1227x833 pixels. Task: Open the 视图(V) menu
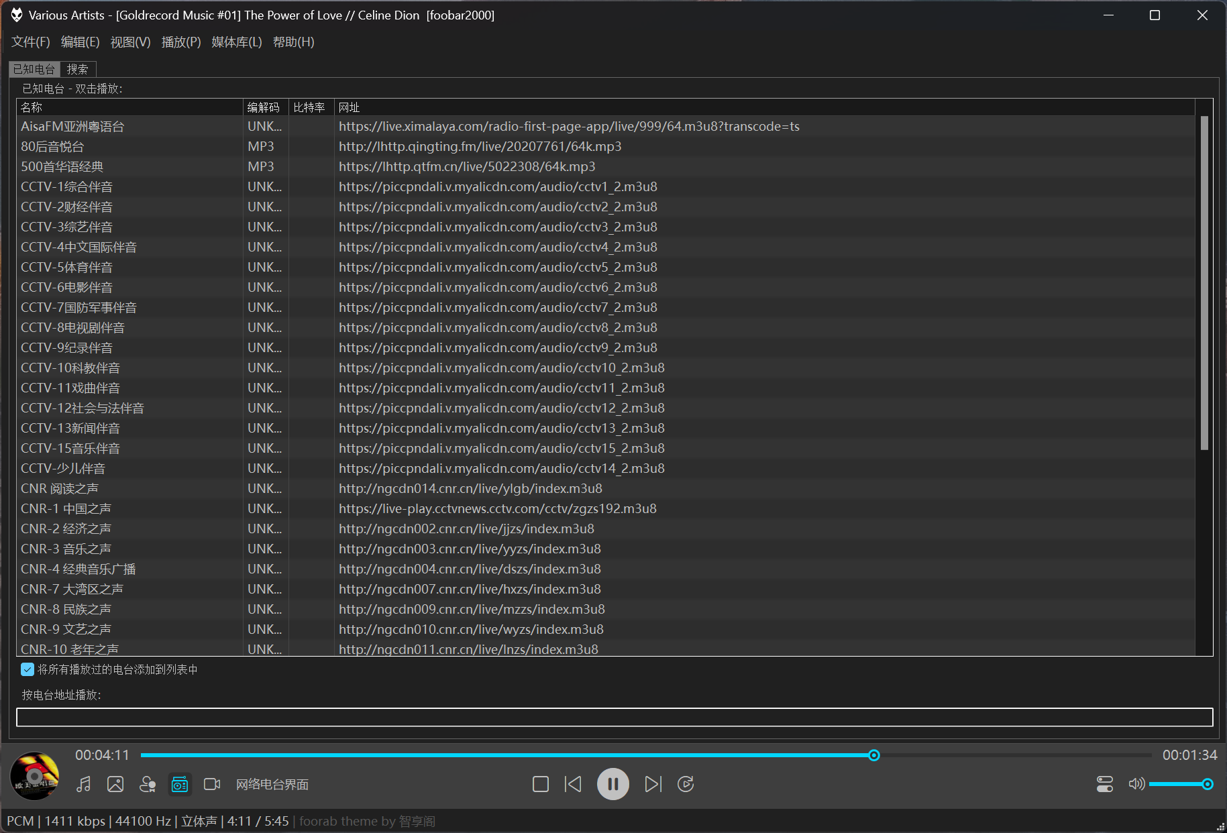tap(130, 42)
